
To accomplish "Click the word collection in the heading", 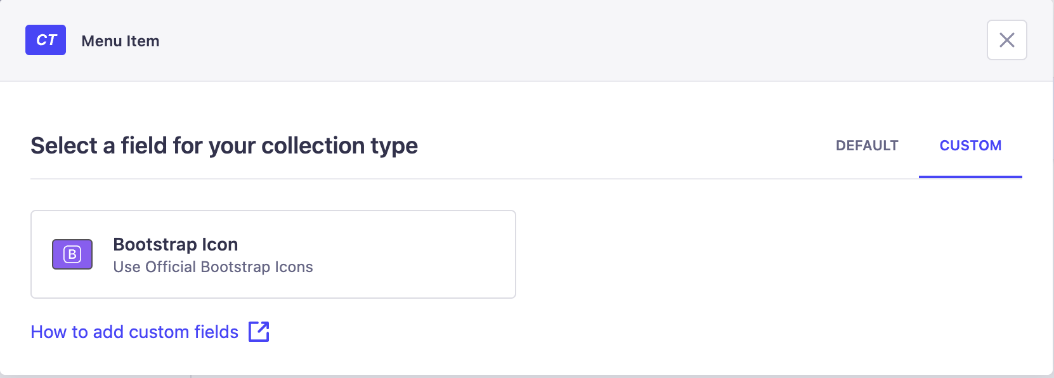I will pyautogui.click(x=313, y=146).
